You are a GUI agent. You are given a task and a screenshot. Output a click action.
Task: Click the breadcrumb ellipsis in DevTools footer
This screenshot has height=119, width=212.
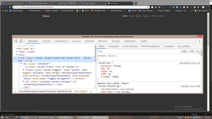(15, 91)
